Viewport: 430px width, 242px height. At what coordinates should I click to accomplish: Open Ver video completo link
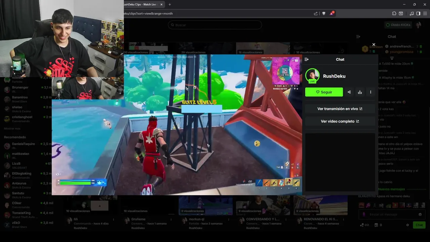(x=340, y=121)
